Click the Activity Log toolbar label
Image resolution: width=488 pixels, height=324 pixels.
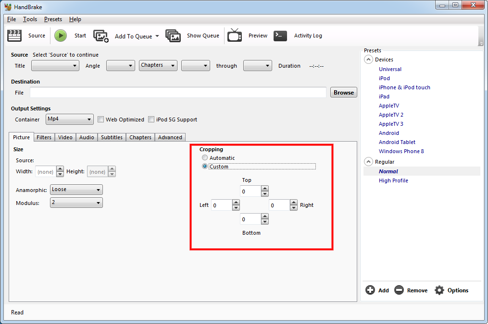(x=308, y=36)
